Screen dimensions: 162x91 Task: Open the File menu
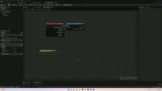coord(5,1)
